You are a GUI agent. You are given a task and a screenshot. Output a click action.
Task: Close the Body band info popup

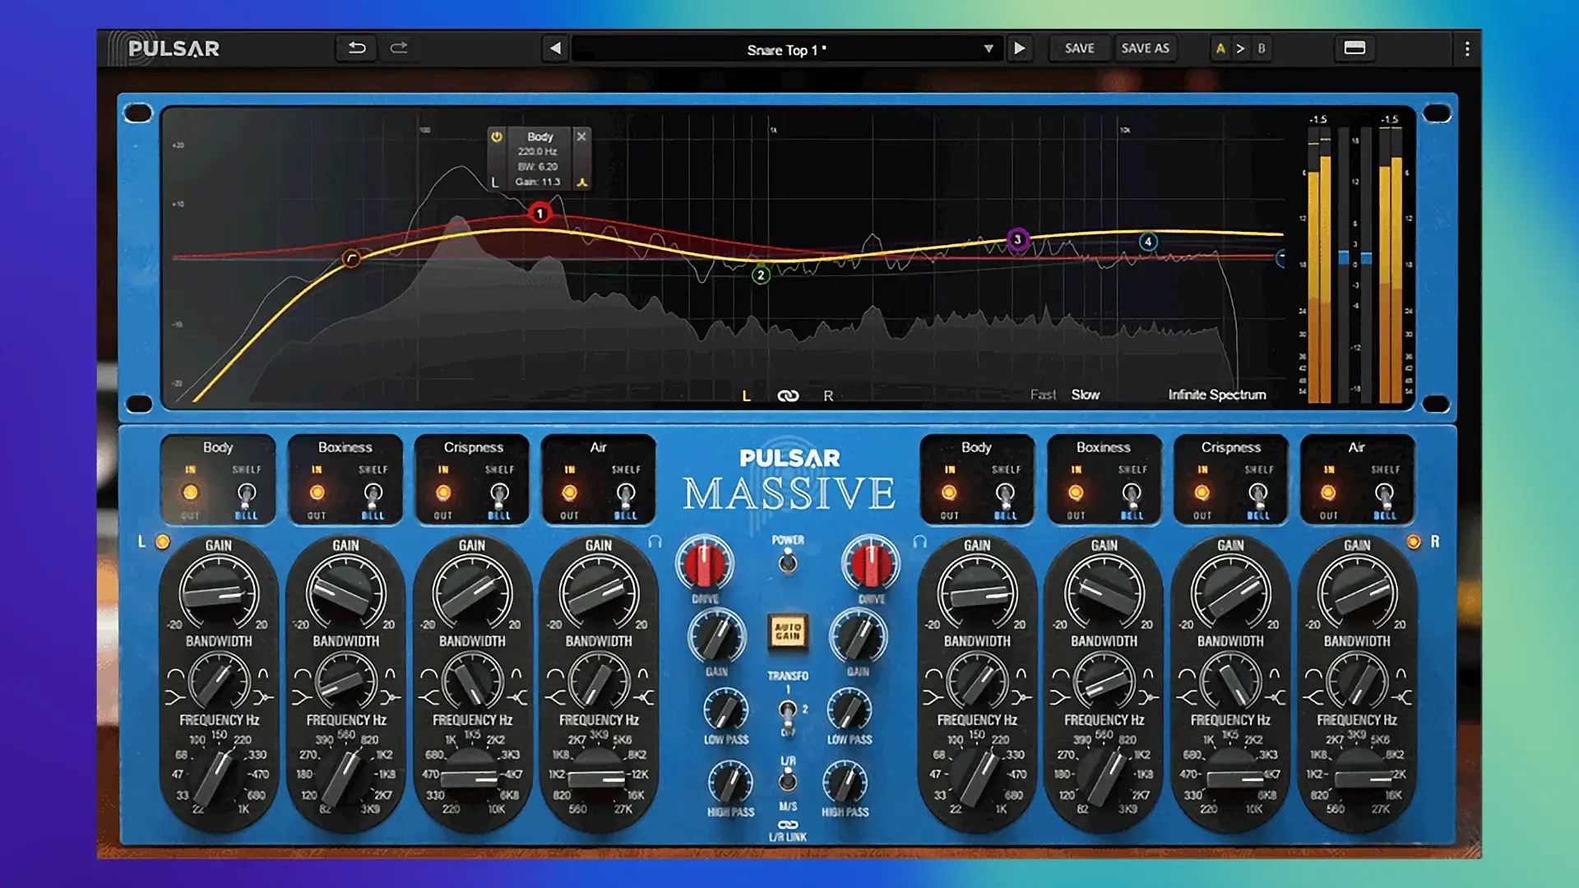point(581,136)
